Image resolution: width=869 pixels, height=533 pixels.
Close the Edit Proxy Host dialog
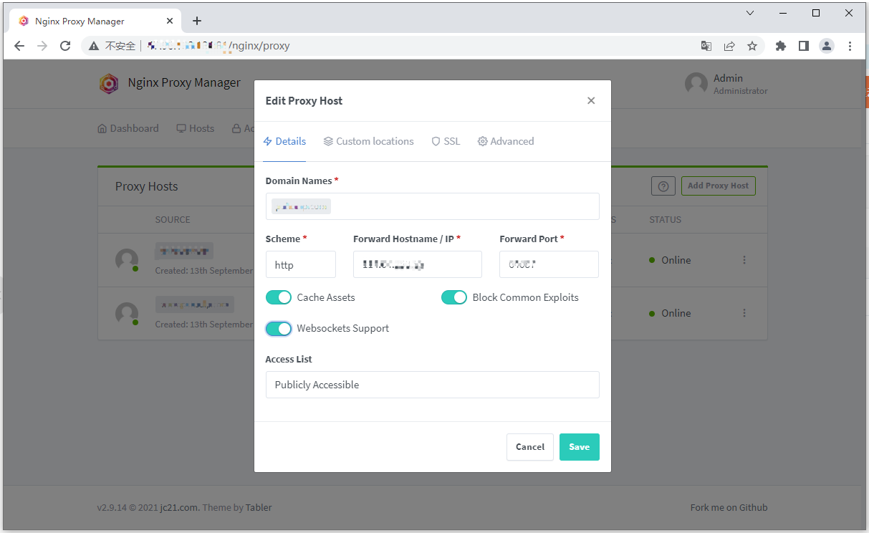[591, 101]
